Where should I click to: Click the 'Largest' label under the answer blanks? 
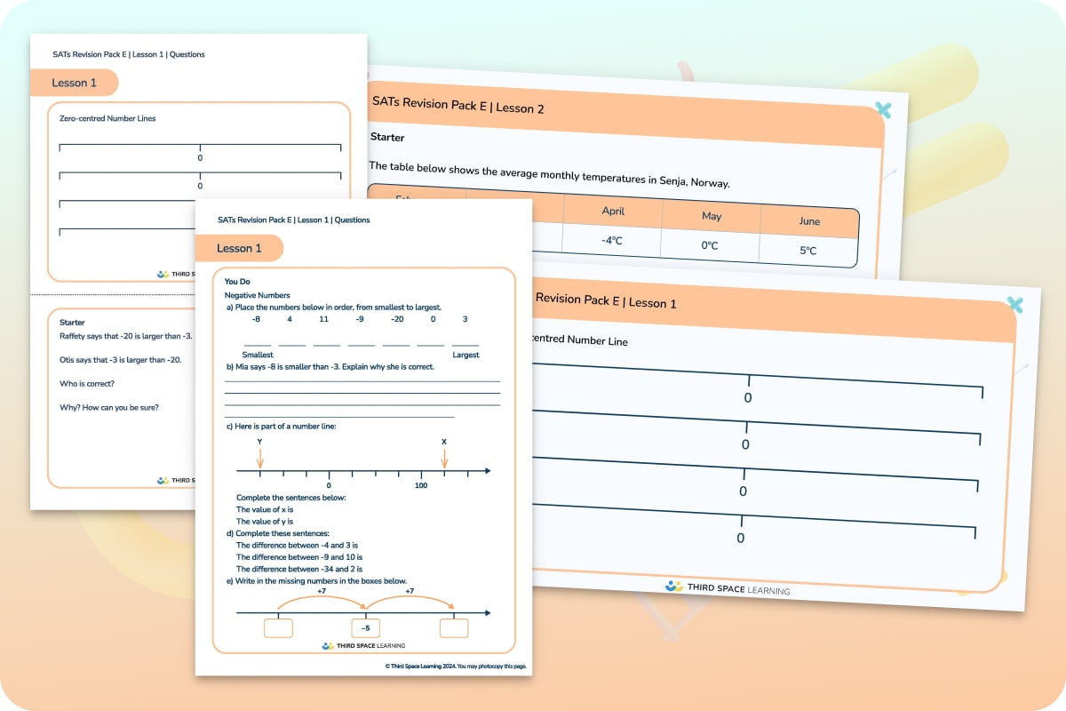point(465,355)
